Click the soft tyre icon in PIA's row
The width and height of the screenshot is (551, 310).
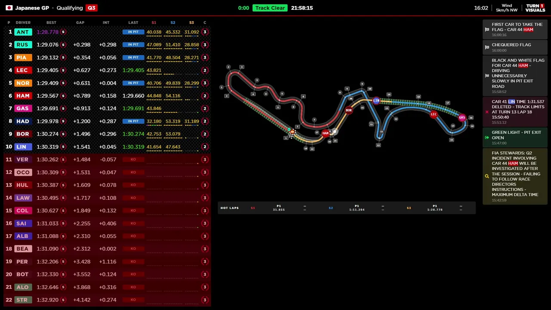click(x=63, y=57)
